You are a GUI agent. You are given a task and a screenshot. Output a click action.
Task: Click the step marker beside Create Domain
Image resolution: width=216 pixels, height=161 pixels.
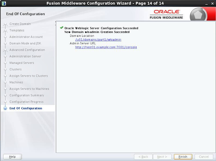(5, 24)
